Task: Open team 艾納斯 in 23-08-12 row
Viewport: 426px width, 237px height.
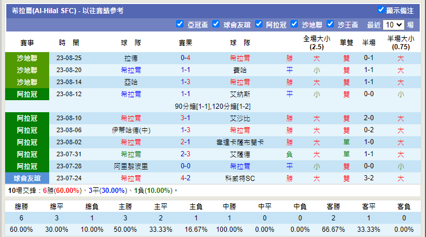Action: point(240,94)
